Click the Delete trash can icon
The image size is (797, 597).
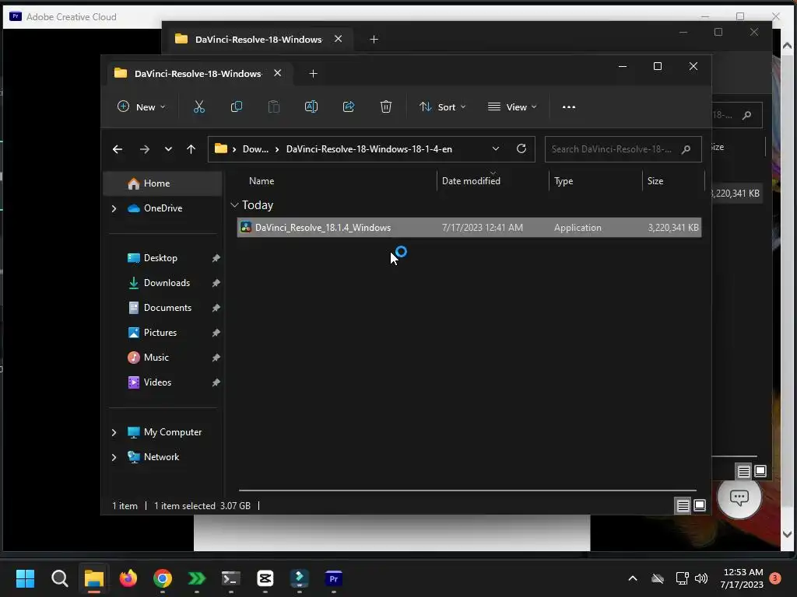coord(386,106)
